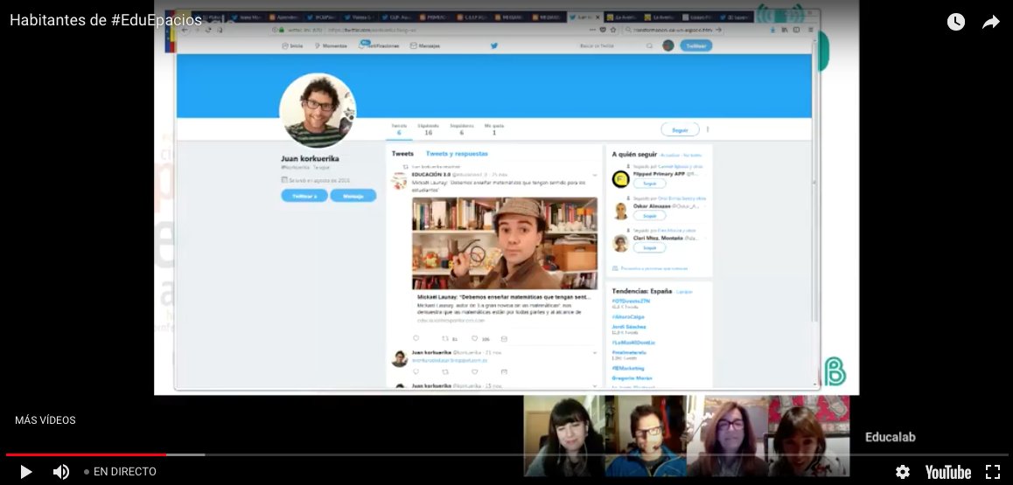This screenshot has width=1013, height=485.
Task: Click the bookmark star in address bar
Action: [613, 30]
